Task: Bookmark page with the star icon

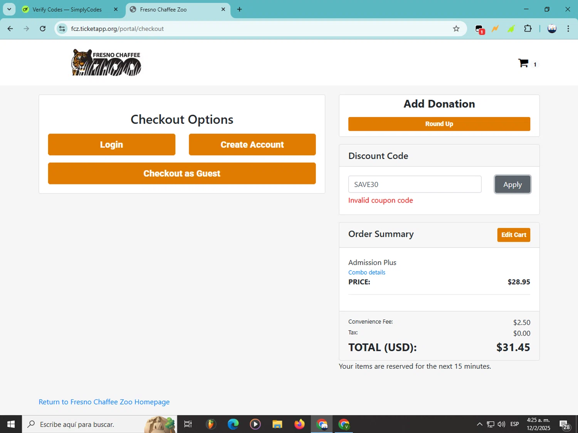Action: click(x=456, y=28)
